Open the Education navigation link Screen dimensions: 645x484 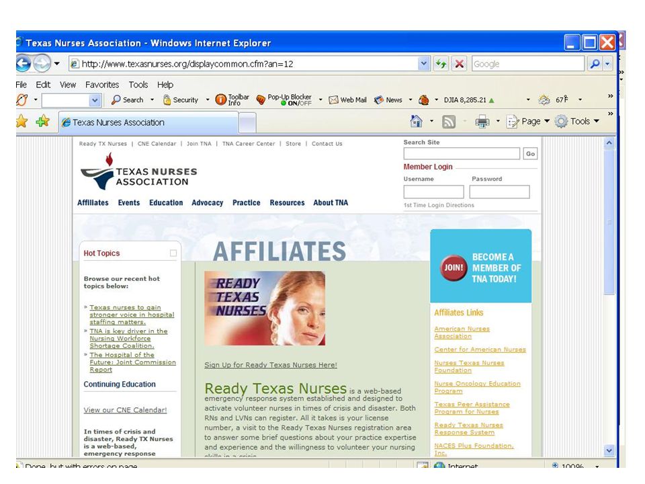[166, 203]
